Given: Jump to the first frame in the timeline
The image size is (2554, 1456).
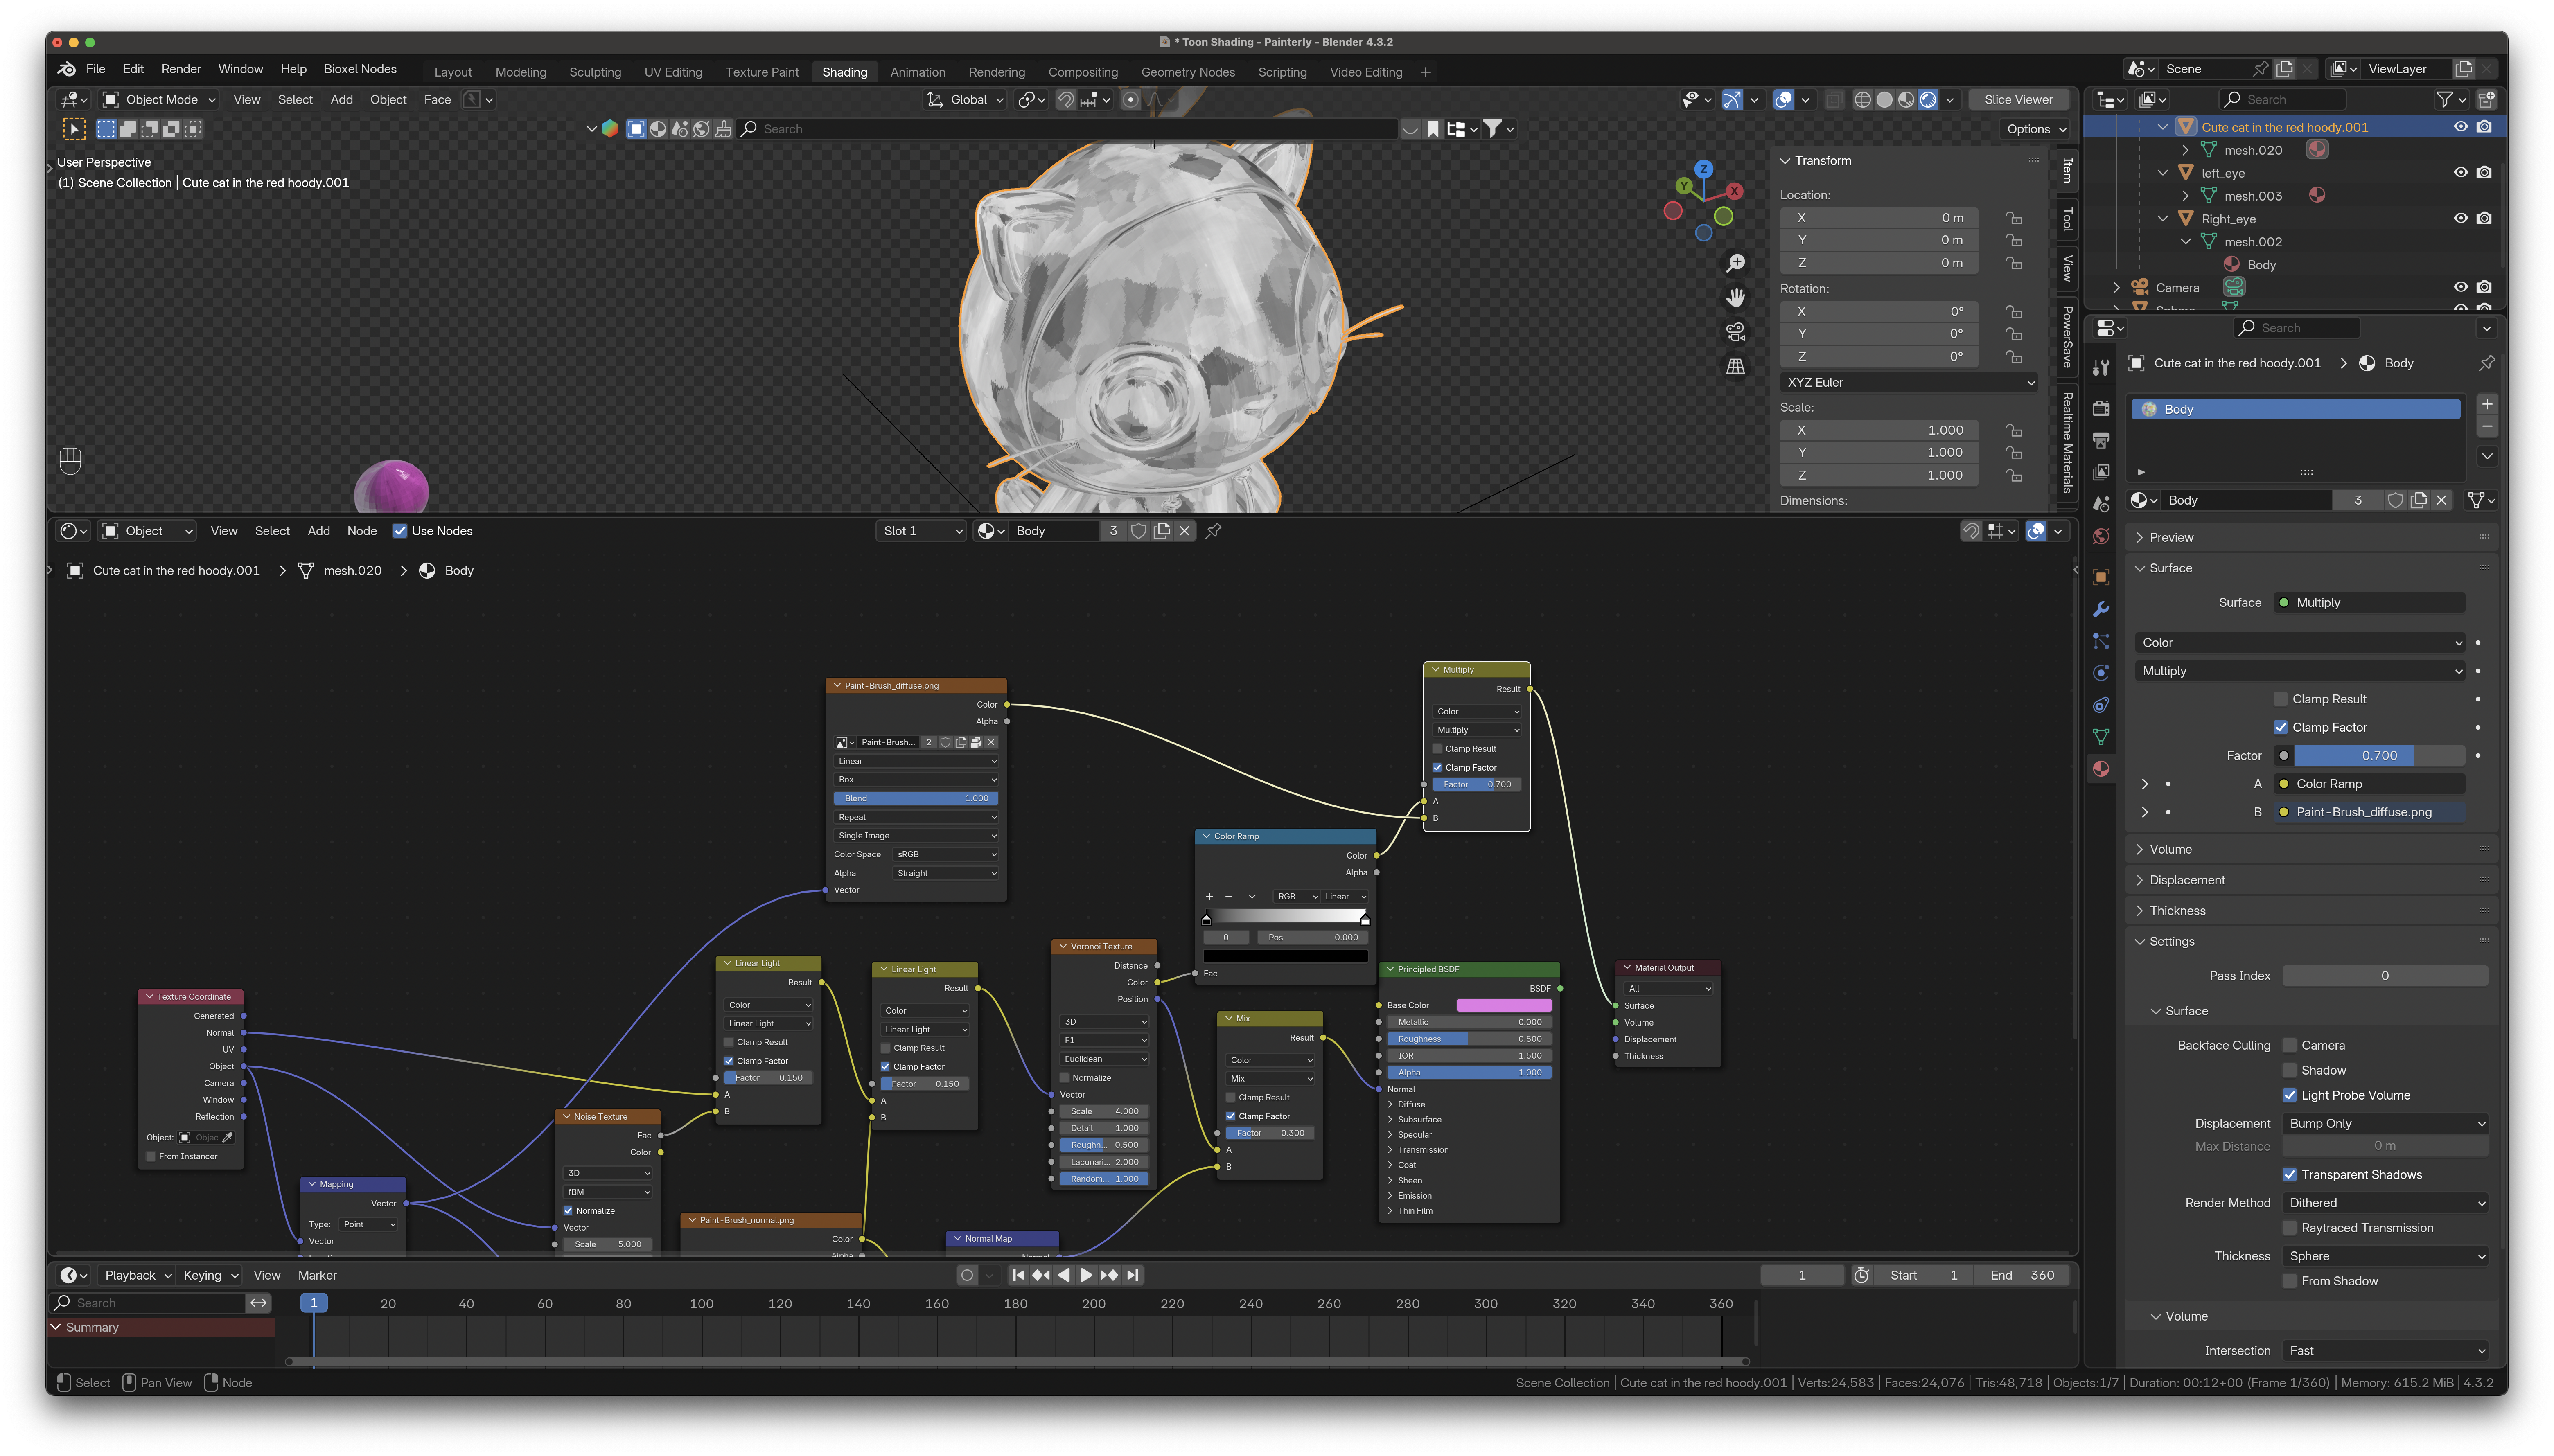Looking at the screenshot, I should 1018,1275.
